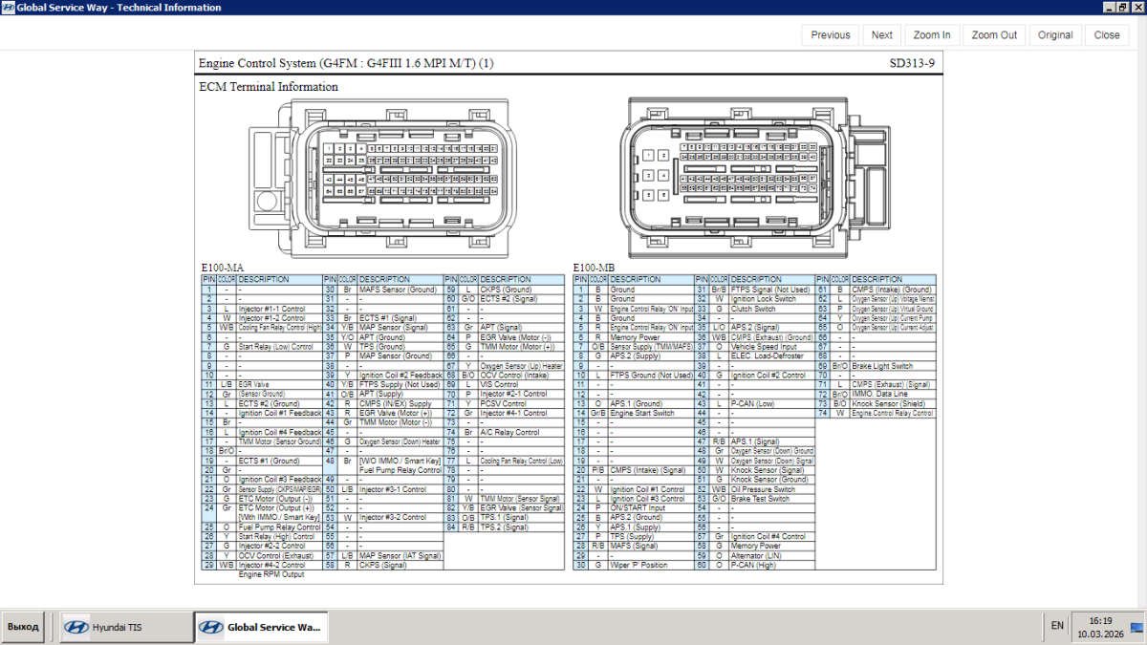
Task: Select the P-CAN (Low) cell
Action: click(772, 403)
